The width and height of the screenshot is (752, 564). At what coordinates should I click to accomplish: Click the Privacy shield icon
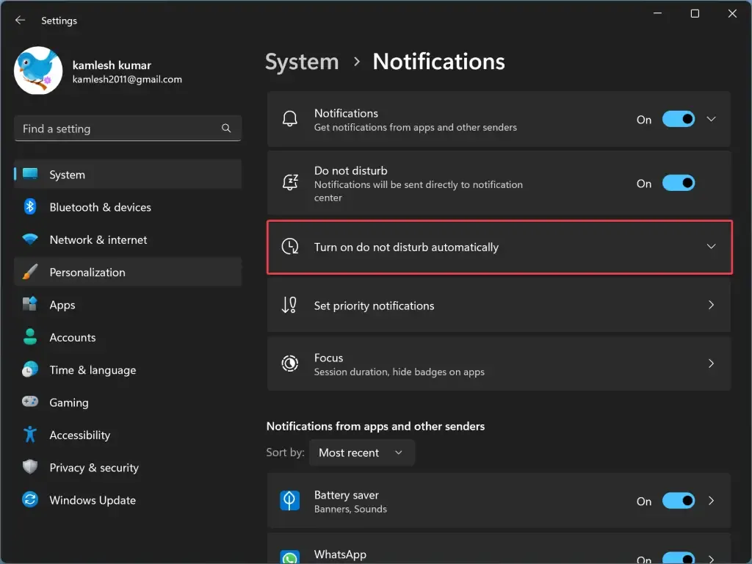(x=30, y=466)
